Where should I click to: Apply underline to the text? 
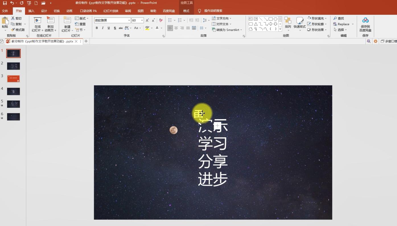click(108, 28)
